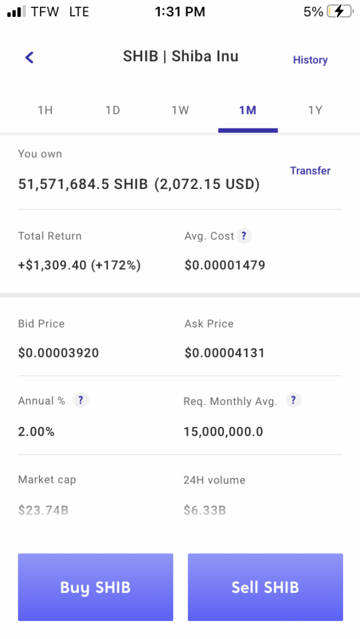Open the History link
The height and width of the screenshot is (639, 360).
tap(310, 60)
